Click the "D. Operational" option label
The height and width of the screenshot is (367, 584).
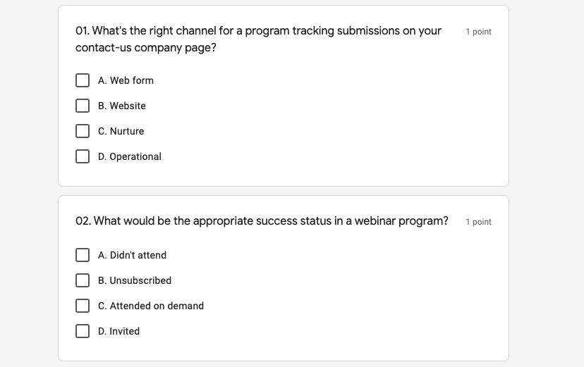(130, 156)
